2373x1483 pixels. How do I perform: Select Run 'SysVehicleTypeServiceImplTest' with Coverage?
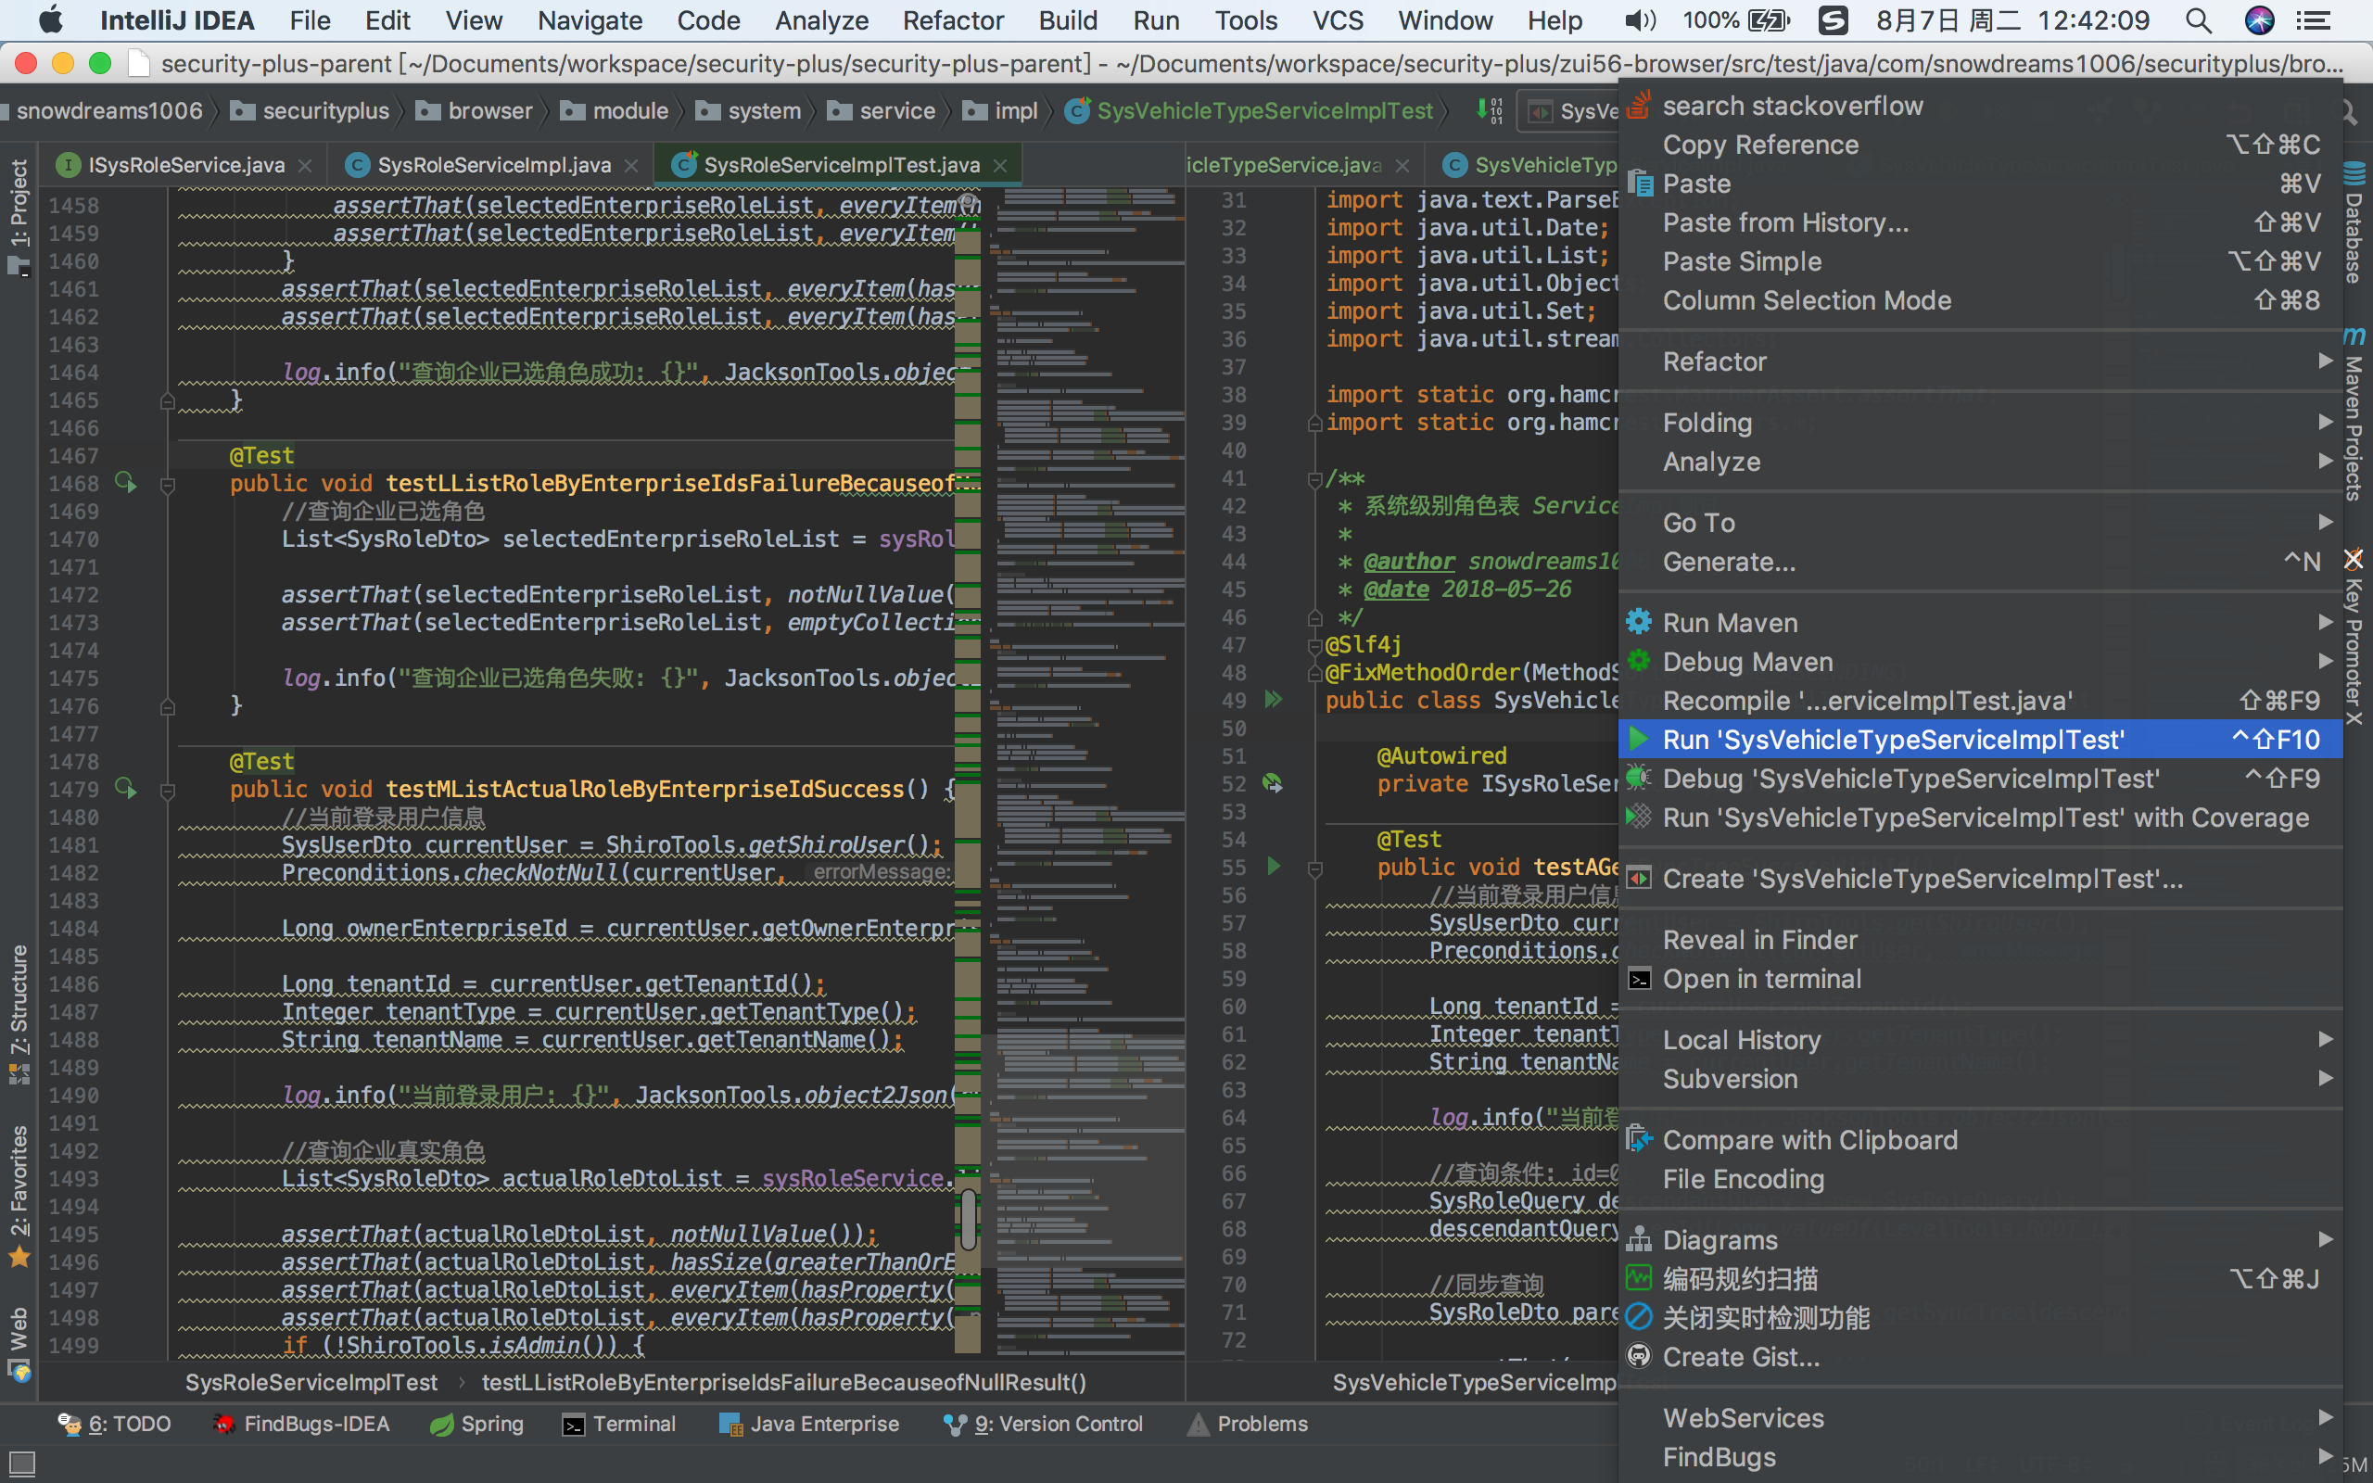(x=1981, y=817)
